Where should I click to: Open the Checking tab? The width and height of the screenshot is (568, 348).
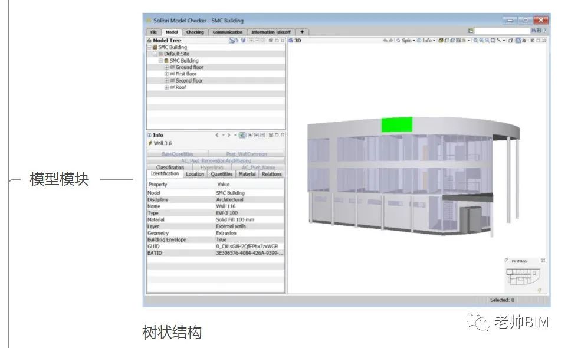click(x=195, y=32)
